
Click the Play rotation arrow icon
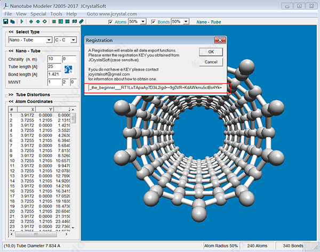tap(22, 21)
